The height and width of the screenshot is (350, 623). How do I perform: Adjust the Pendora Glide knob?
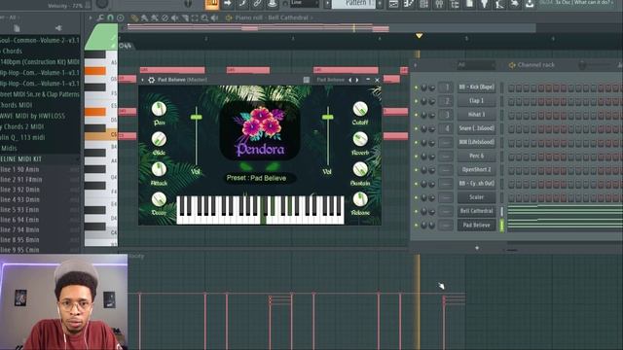[x=159, y=139]
